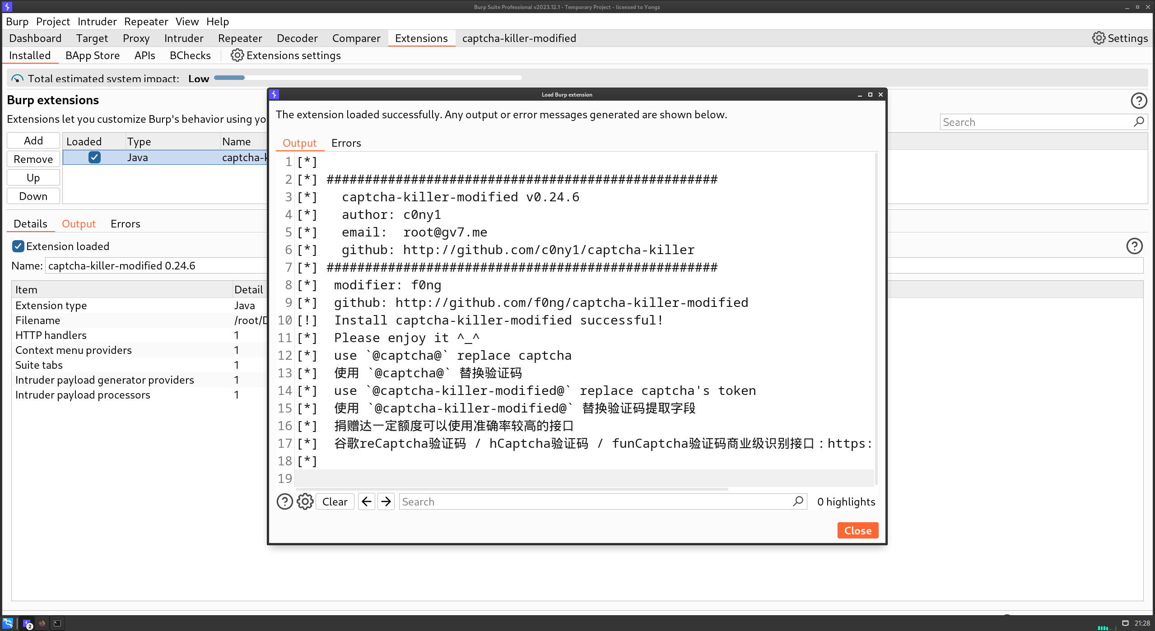Image resolution: width=1155 pixels, height=631 pixels.
Task: Open Output tab in extension details panel
Action: coord(79,224)
